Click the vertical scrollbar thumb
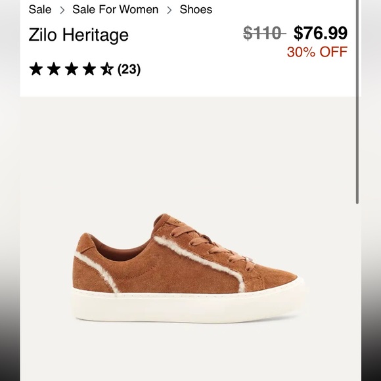Screen dimensions: 381x381 pyautogui.click(x=357, y=102)
